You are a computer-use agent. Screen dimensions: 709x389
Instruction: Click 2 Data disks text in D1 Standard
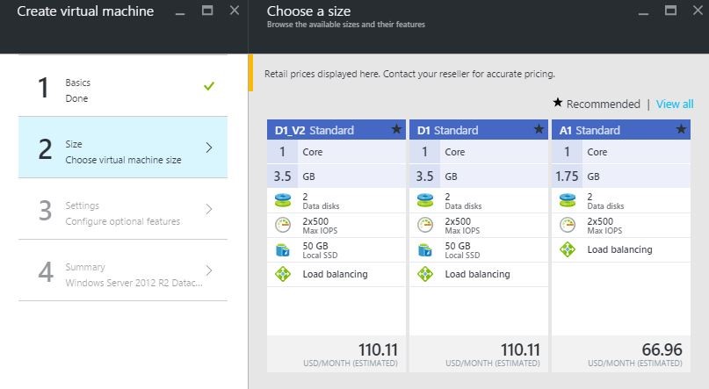click(463, 201)
